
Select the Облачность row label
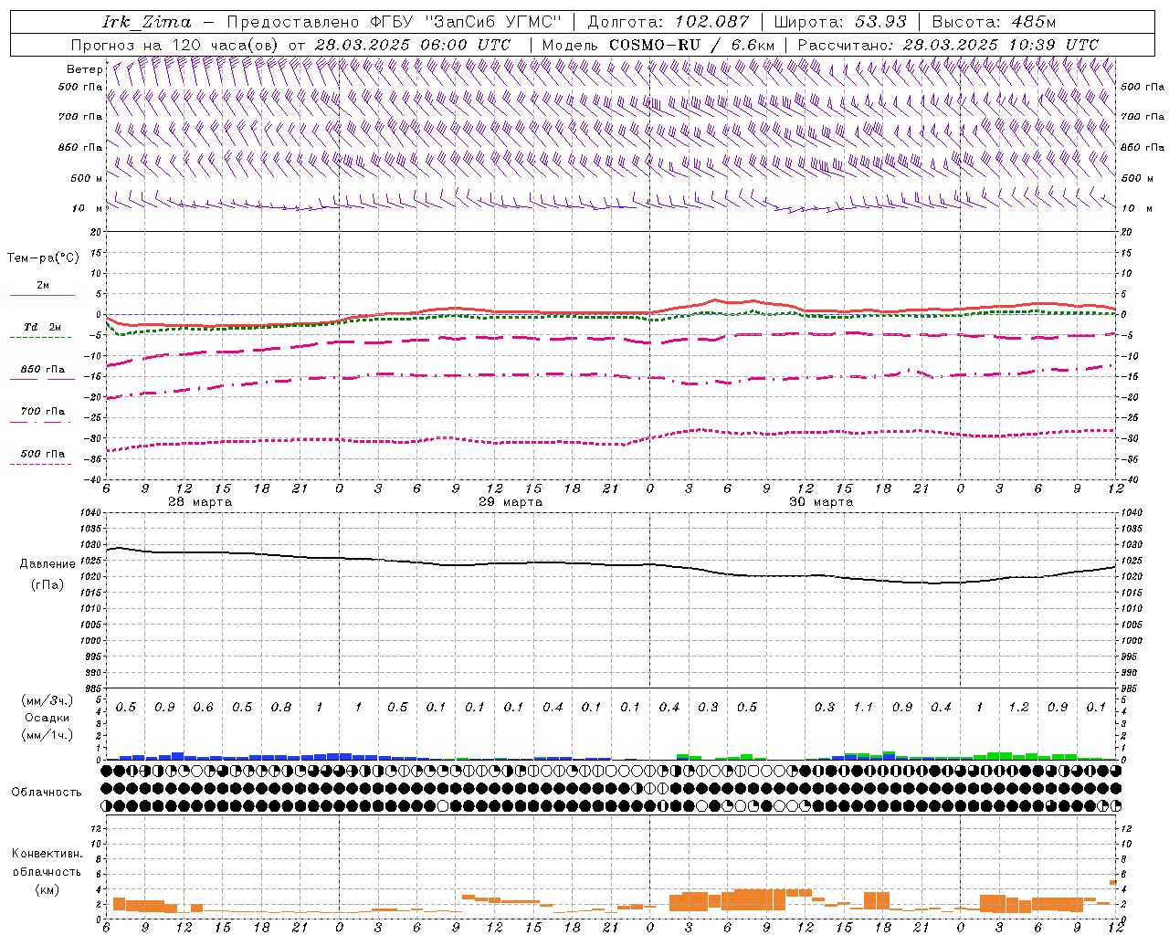tap(47, 793)
